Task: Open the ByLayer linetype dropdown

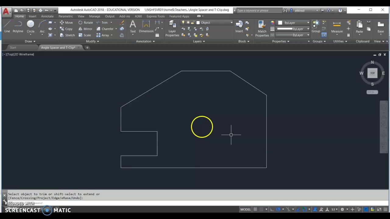Action: tap(293, 35)
